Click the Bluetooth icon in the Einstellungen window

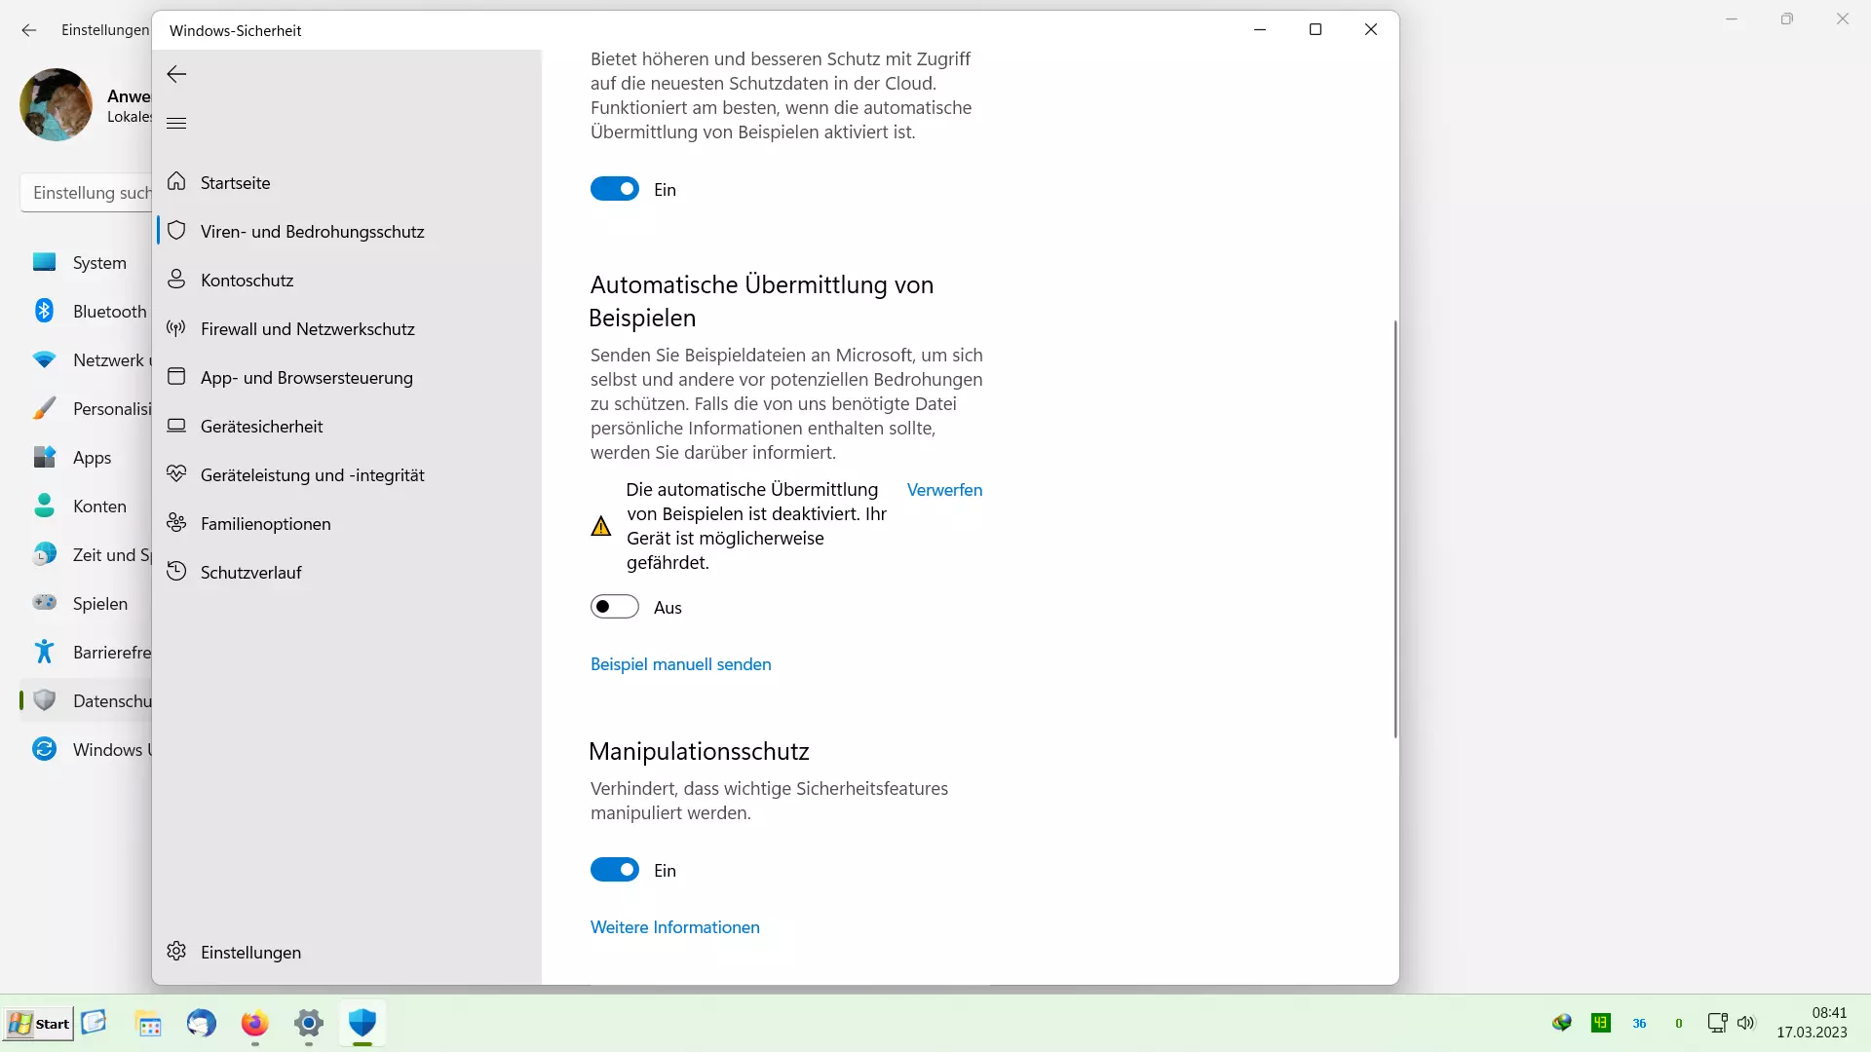point(44,311)
